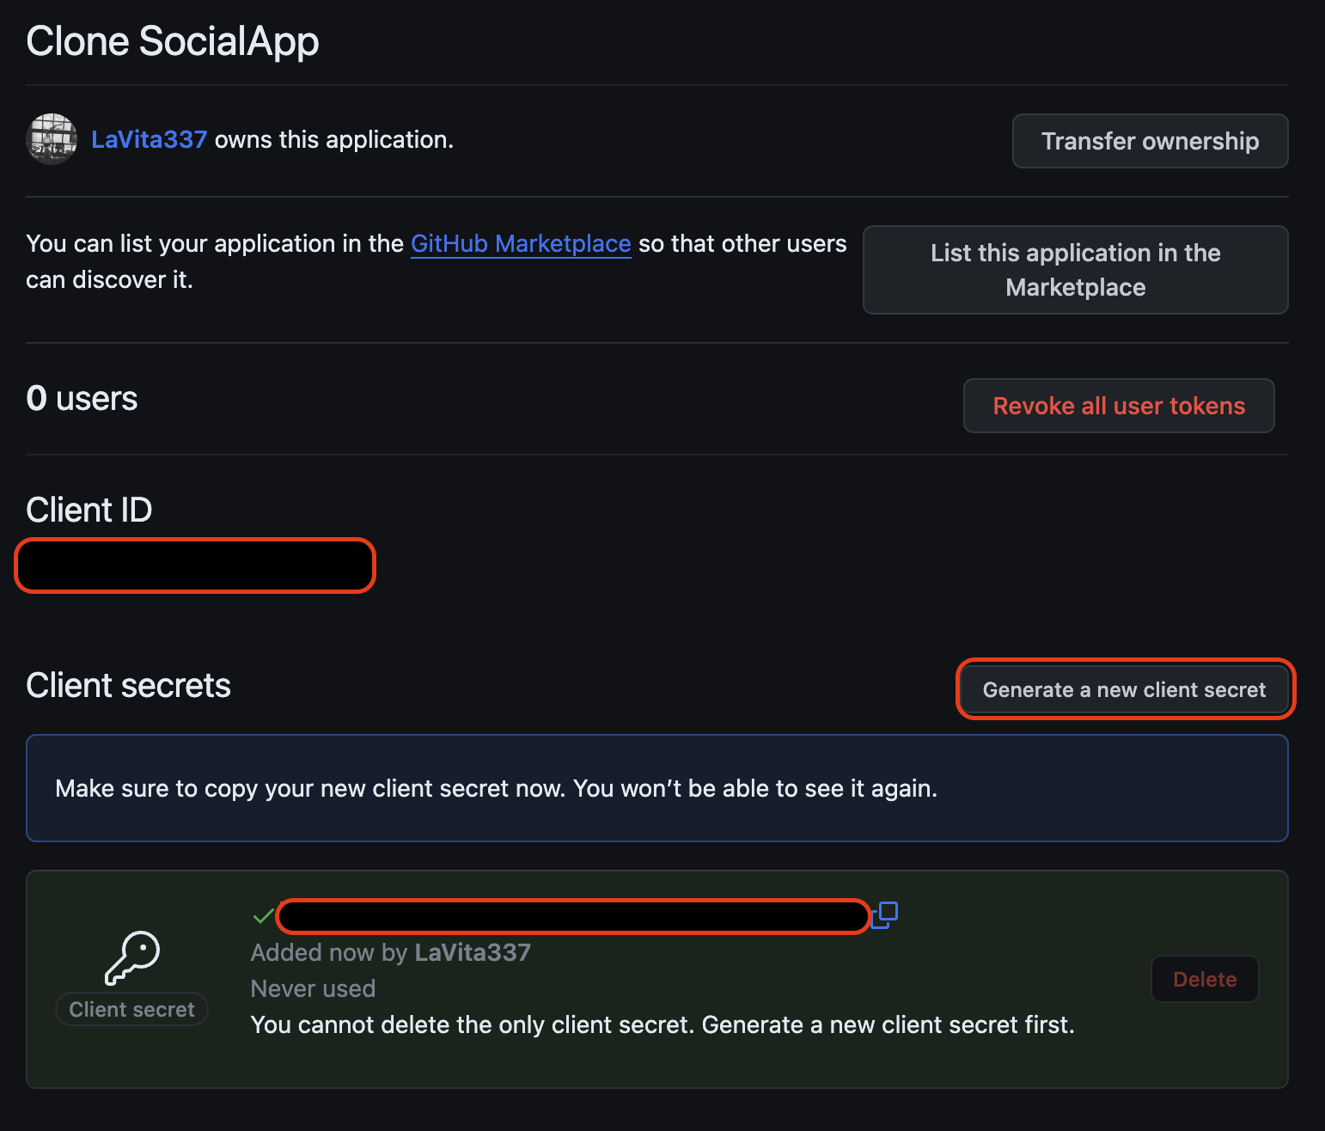
Task: Click the 'You cannot delete the only client secret' text
Action: (662, 1024)
